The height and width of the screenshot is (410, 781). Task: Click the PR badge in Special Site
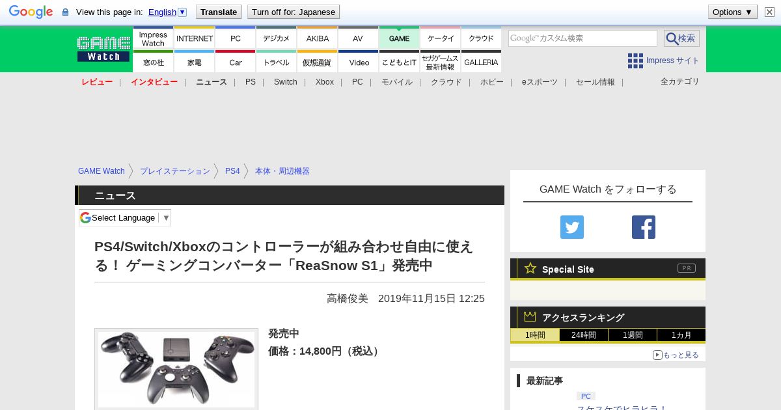[686, 268]
